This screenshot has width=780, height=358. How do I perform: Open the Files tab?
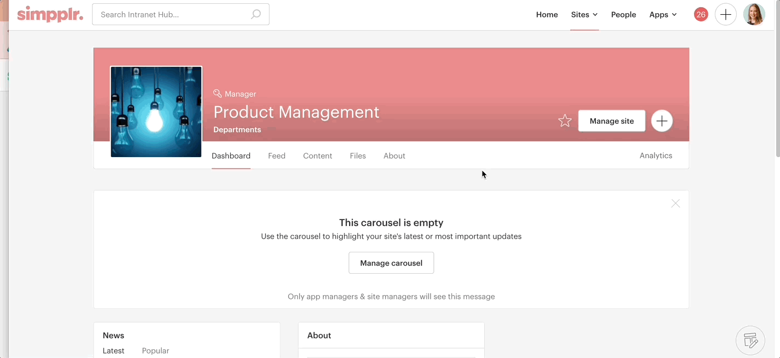[x=358, y=156]
